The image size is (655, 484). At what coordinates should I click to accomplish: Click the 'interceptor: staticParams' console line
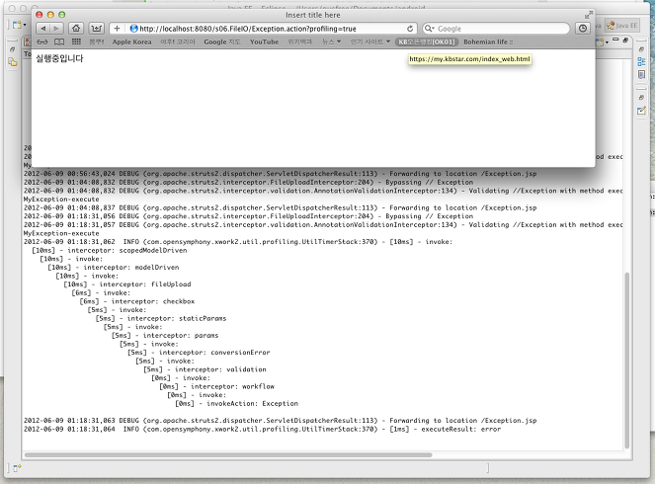(161, 318)
